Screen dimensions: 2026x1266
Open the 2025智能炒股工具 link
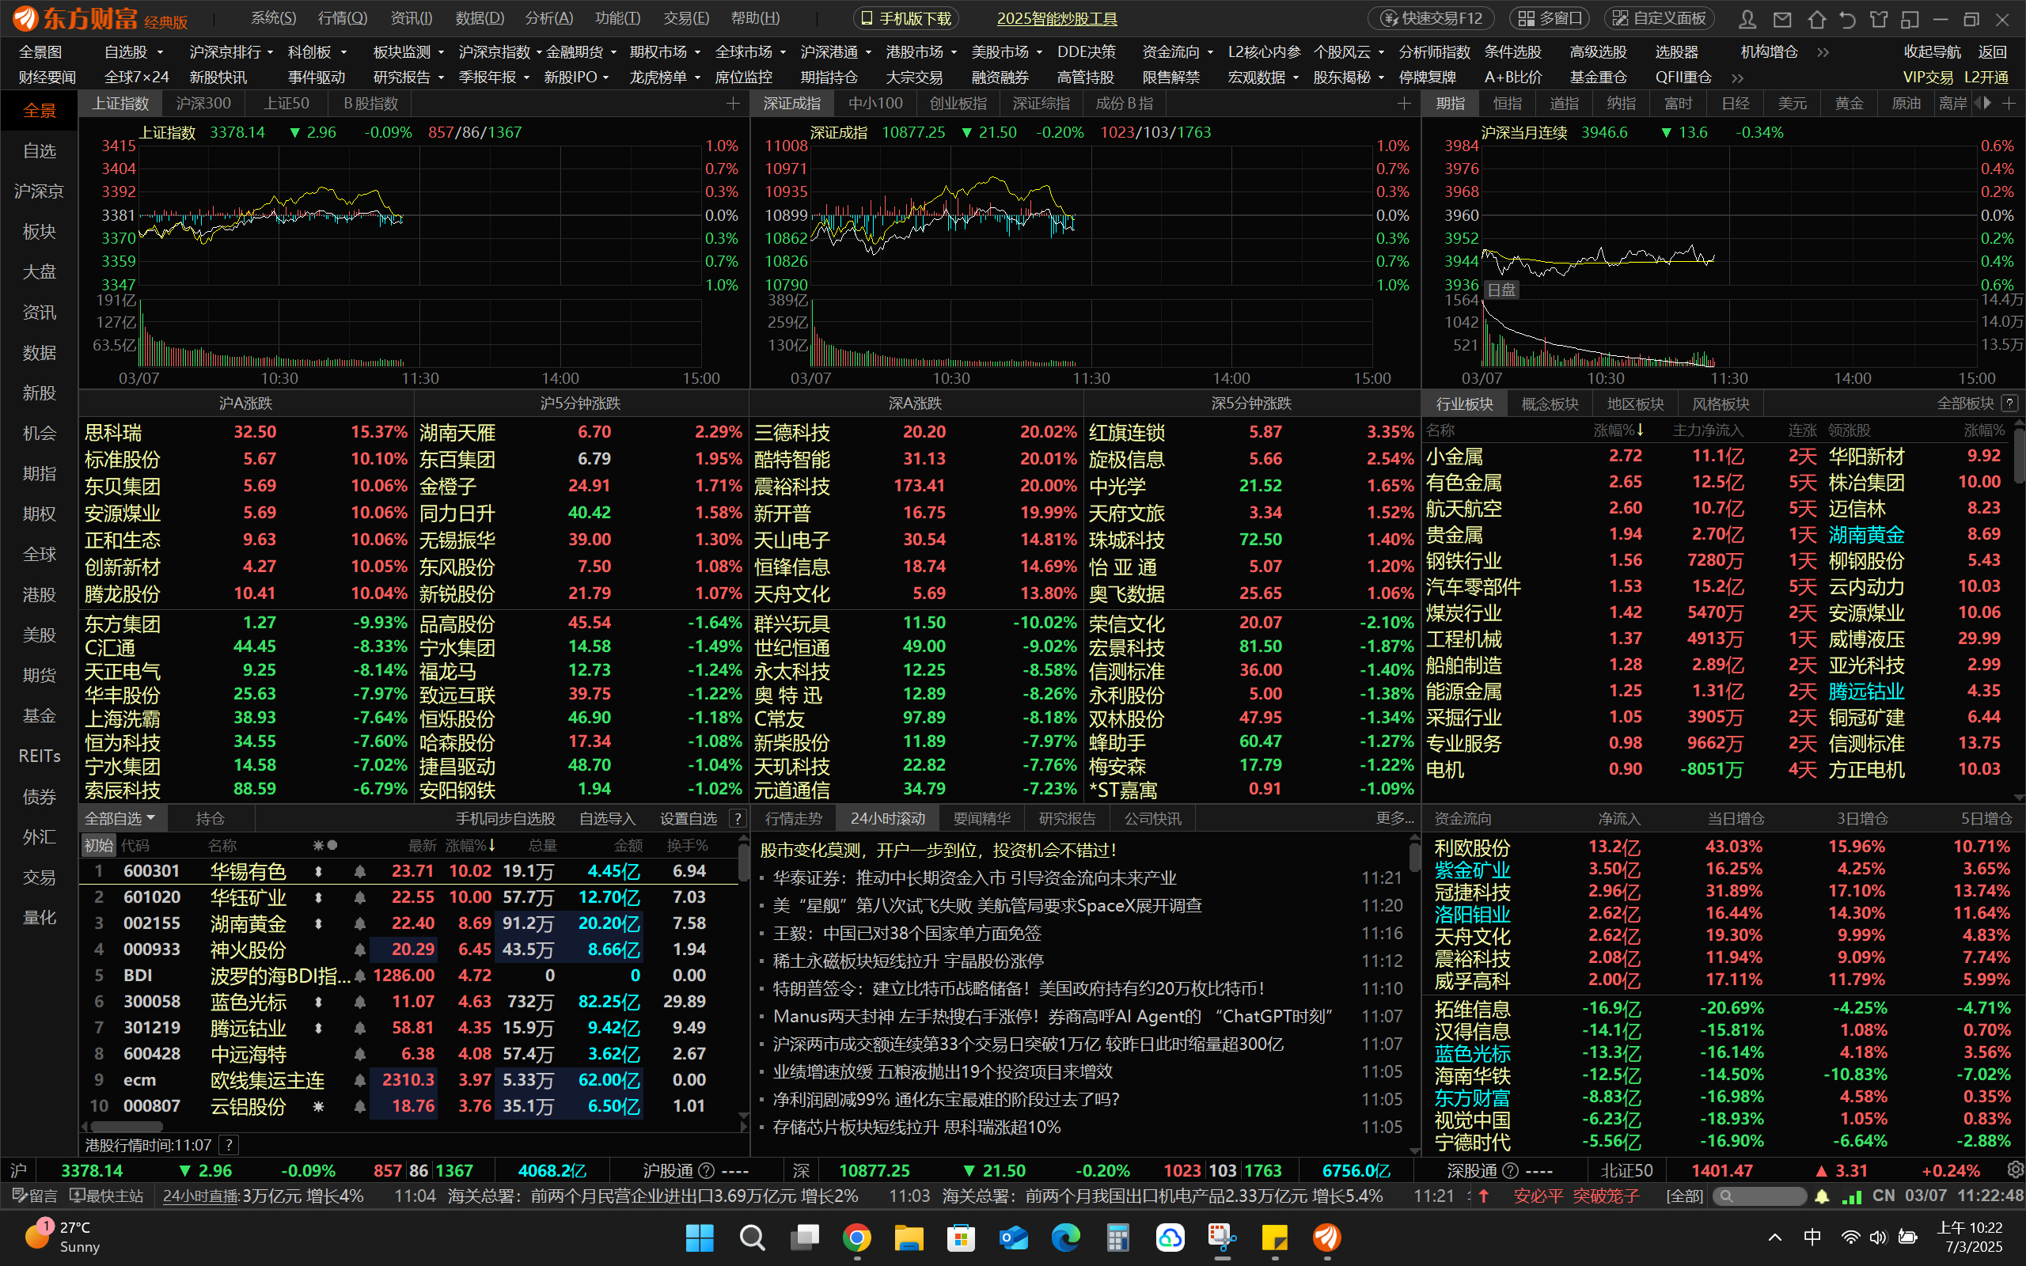[x=1057, y=18]
